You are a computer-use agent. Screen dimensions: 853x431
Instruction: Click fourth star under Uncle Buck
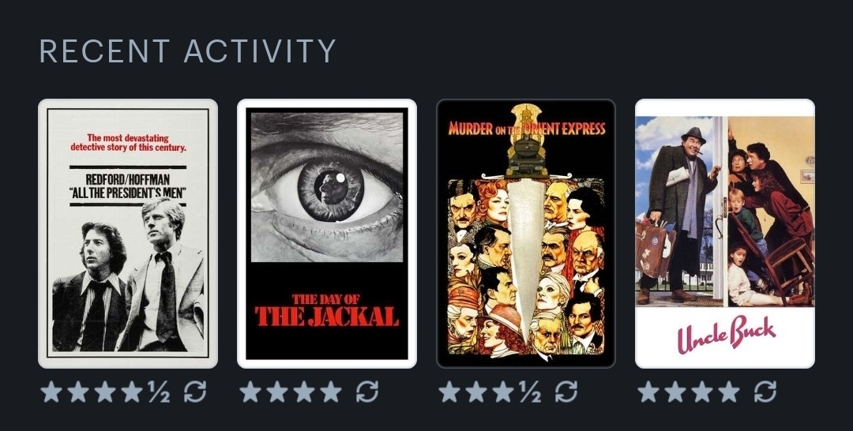(728, 392)
